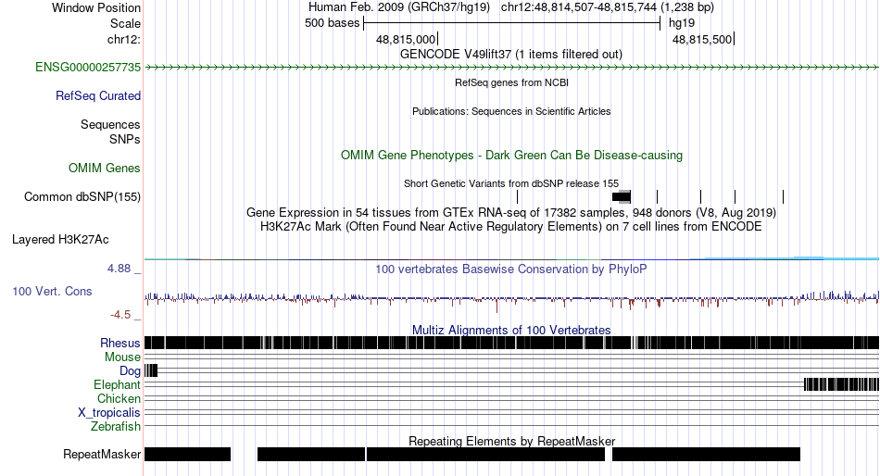Click Publications: Sequences in Scientific Articles title

[511, 111]
